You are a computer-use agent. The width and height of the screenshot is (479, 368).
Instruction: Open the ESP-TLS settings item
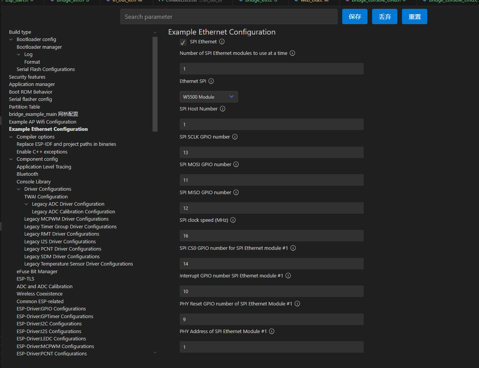click(x=25, y=279)
